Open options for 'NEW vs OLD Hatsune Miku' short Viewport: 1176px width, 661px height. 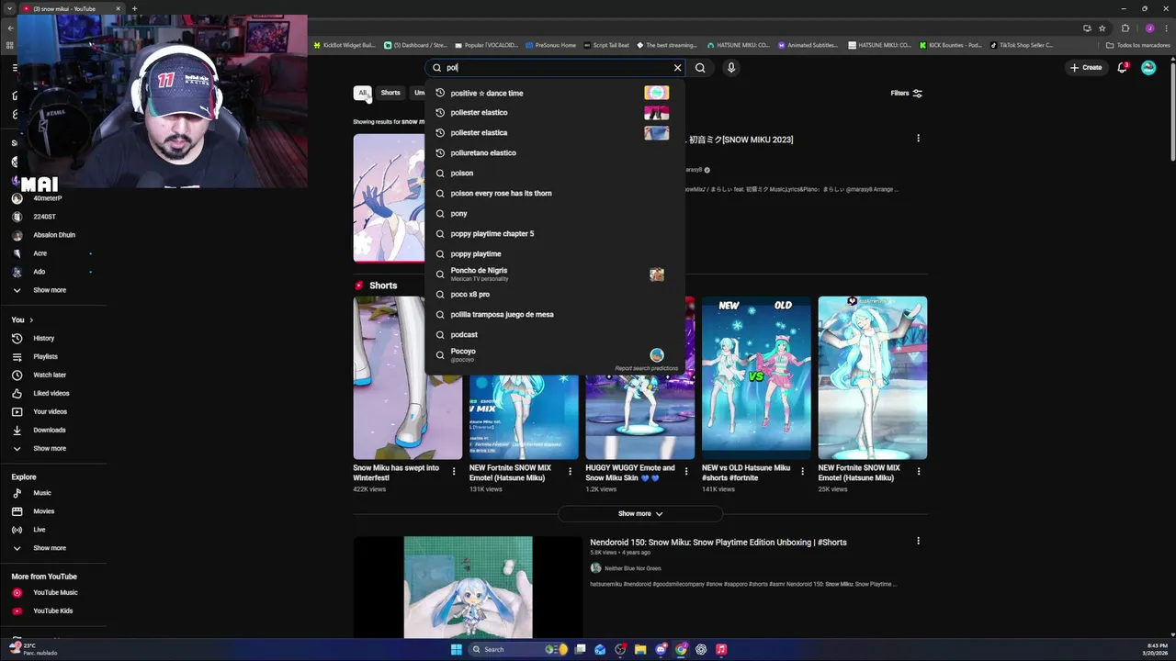tap(802, 472)
